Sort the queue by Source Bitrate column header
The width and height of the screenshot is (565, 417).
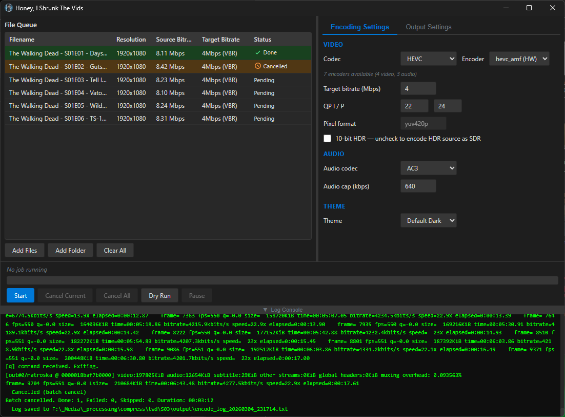pos(173,40)
